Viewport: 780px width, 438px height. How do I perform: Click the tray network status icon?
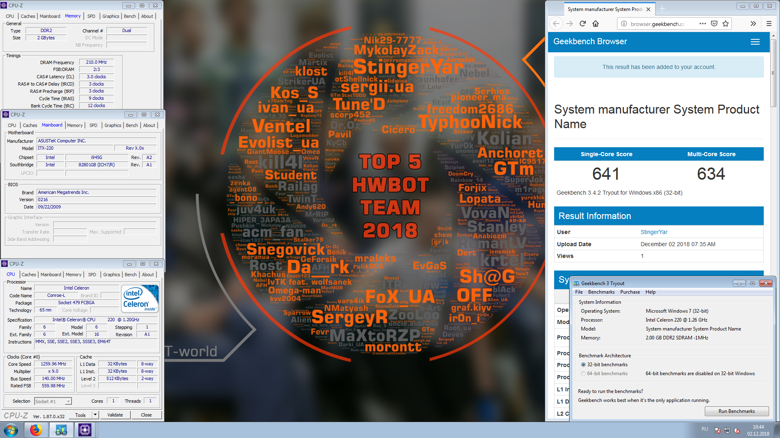(727, 431)
